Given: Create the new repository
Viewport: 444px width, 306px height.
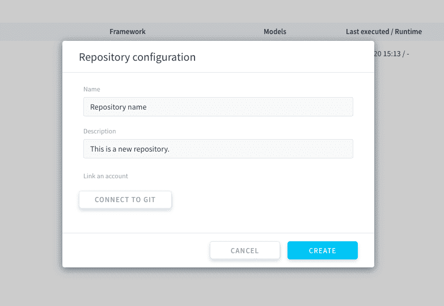Looking at the screenshot, I should click(323, 250).
